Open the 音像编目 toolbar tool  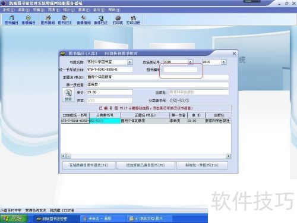point(29,20)
